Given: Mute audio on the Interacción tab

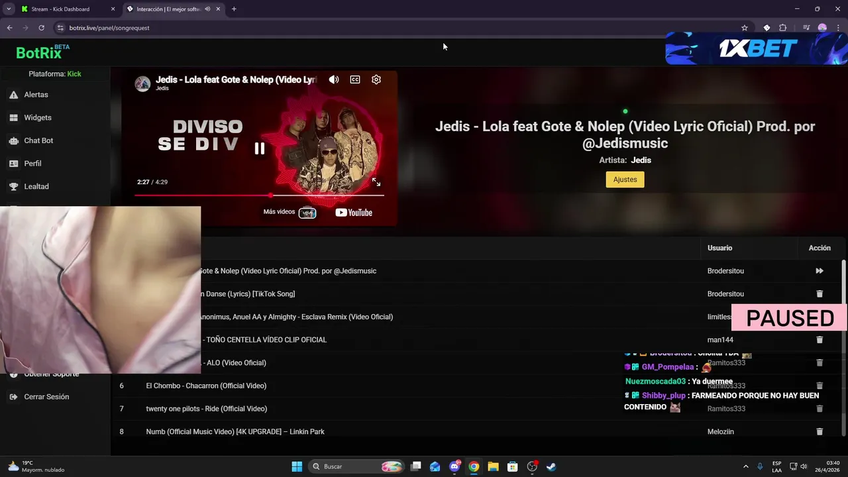Looking at the screenshot, I should coord(207,9).
